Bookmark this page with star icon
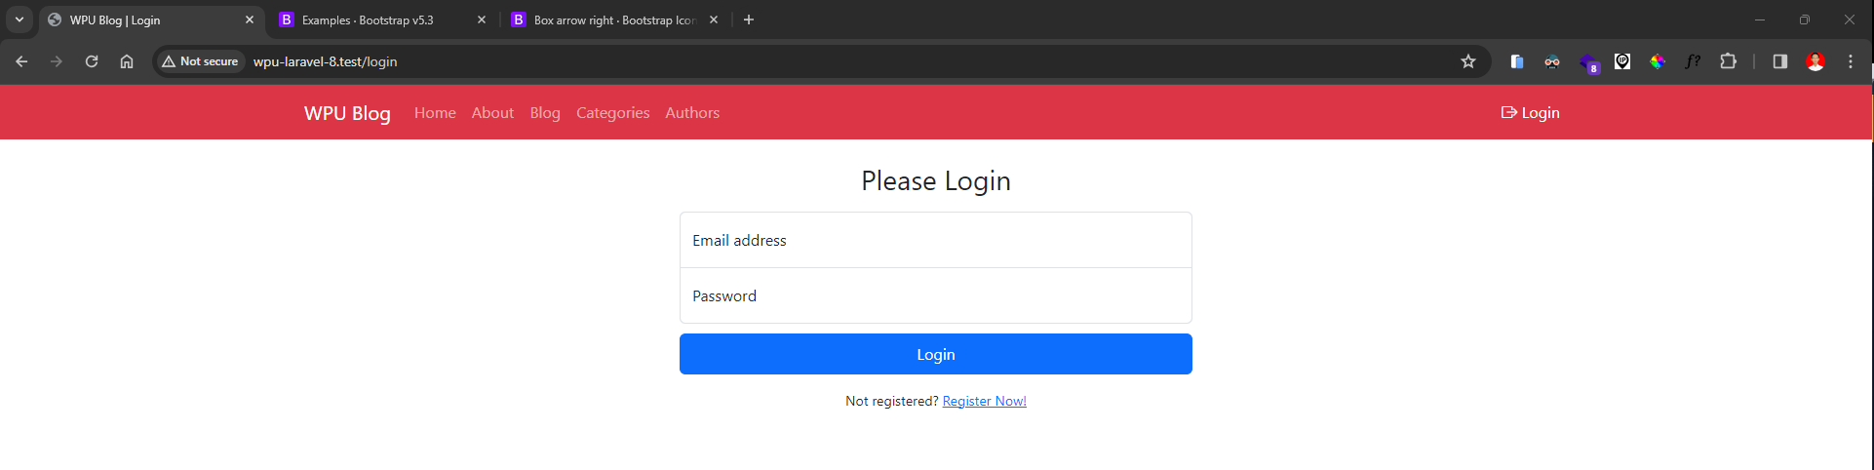Screen dimensions: 1874x470 (x=1468, y=61)
